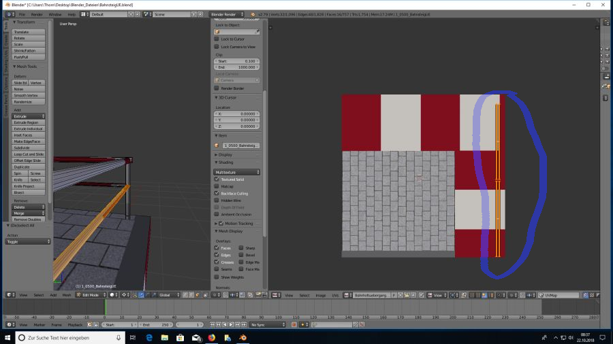
Task: Open Firefox from the taskbar
Action: pyautogui.click(x=211, y=337)
